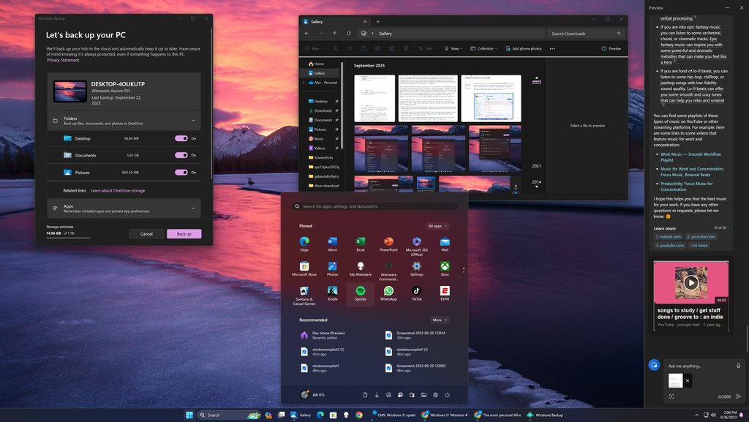Turn off the Pictures backup toggle
The image size is (749, 422).
coord(182,173)
